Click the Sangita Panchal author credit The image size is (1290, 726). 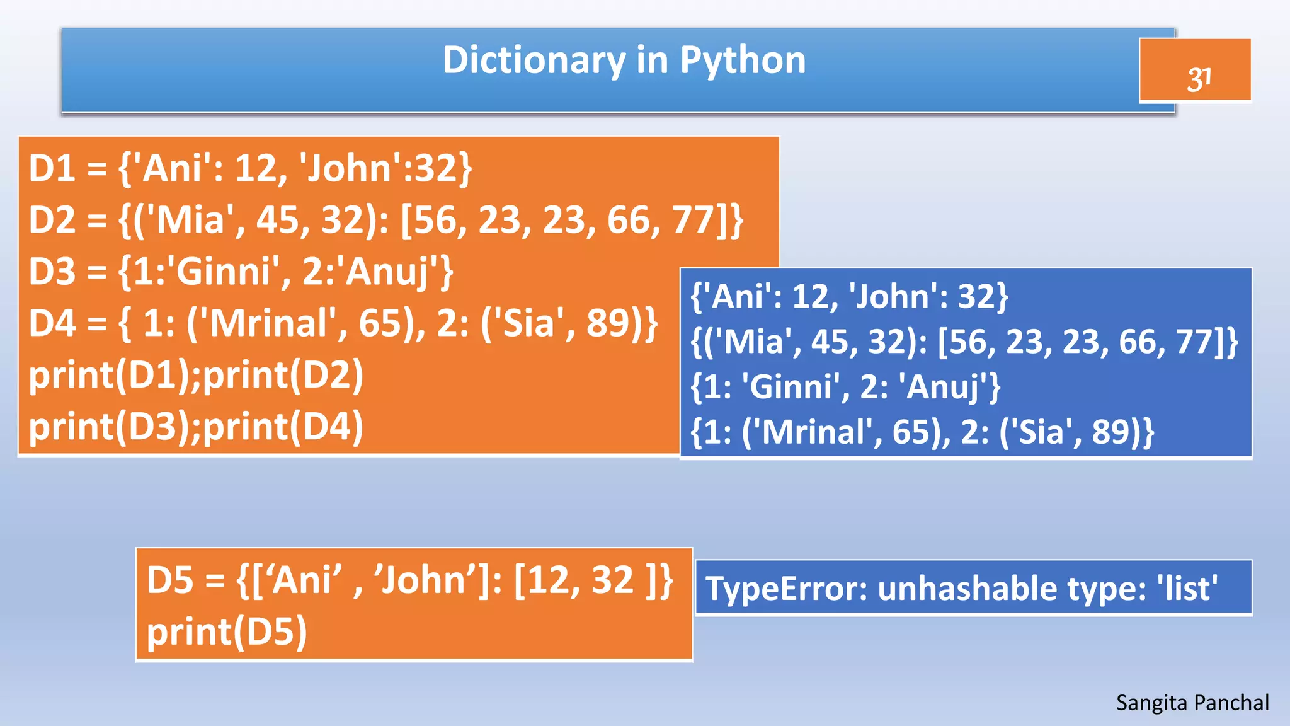1192,703
